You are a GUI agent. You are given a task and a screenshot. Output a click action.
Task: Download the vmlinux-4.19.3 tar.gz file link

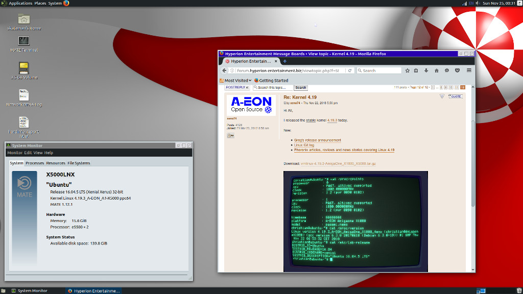[338, 164]
